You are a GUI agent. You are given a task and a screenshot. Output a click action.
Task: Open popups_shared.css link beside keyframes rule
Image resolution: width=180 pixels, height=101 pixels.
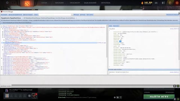click(x=174, y=72)
